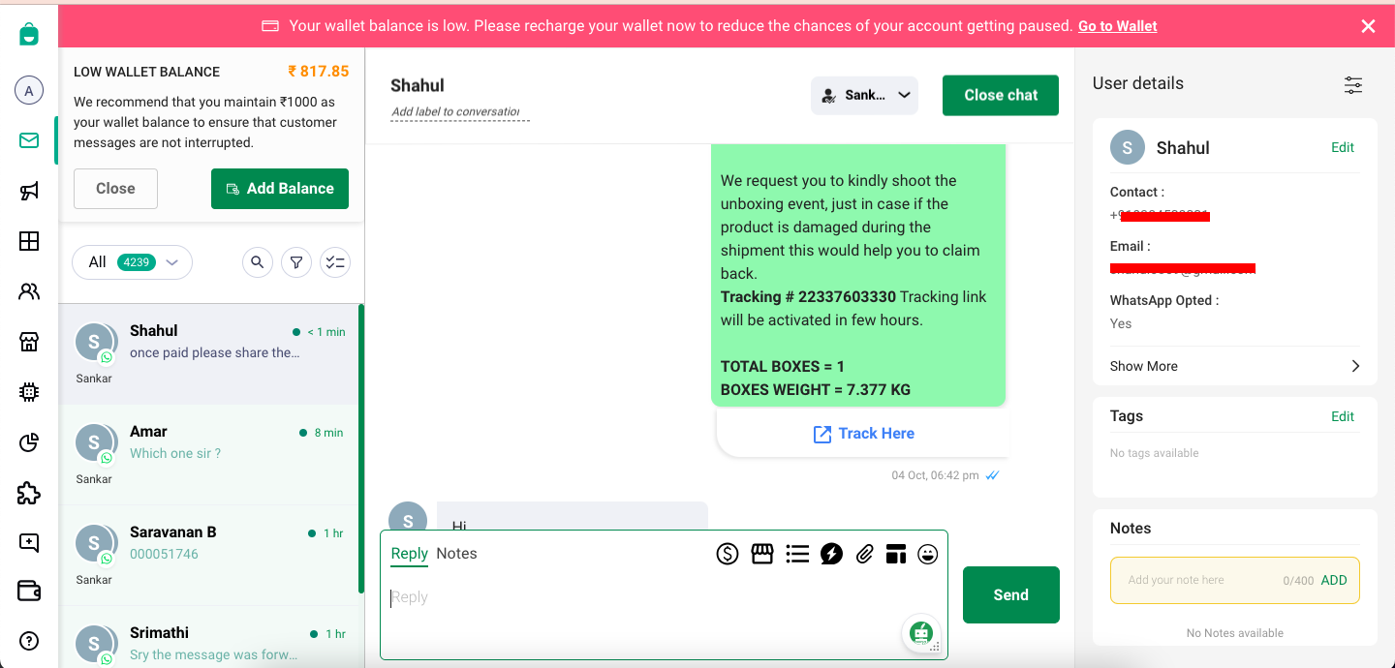Open quick replies list icon
This screenshot has width=1395, height=668.
point(797,553)
